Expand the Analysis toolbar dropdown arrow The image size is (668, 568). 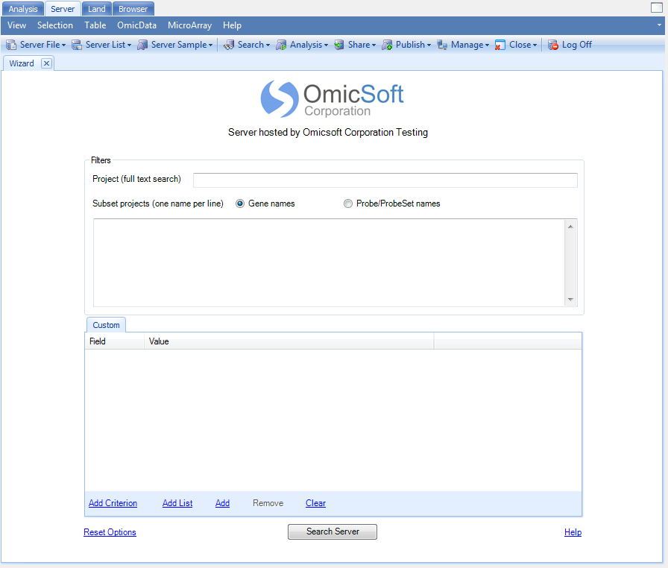[x=326, y=45]
